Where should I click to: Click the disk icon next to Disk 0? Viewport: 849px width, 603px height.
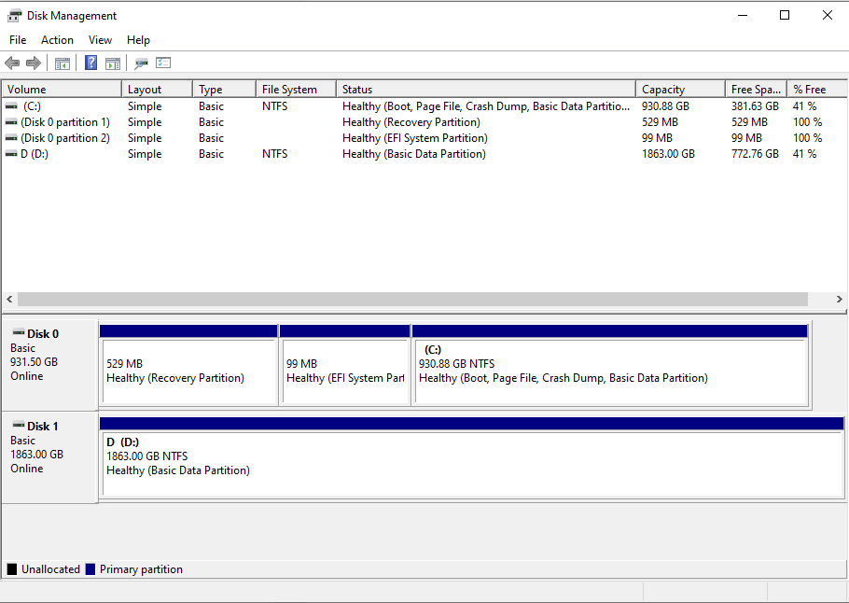[x=19, y=332]
